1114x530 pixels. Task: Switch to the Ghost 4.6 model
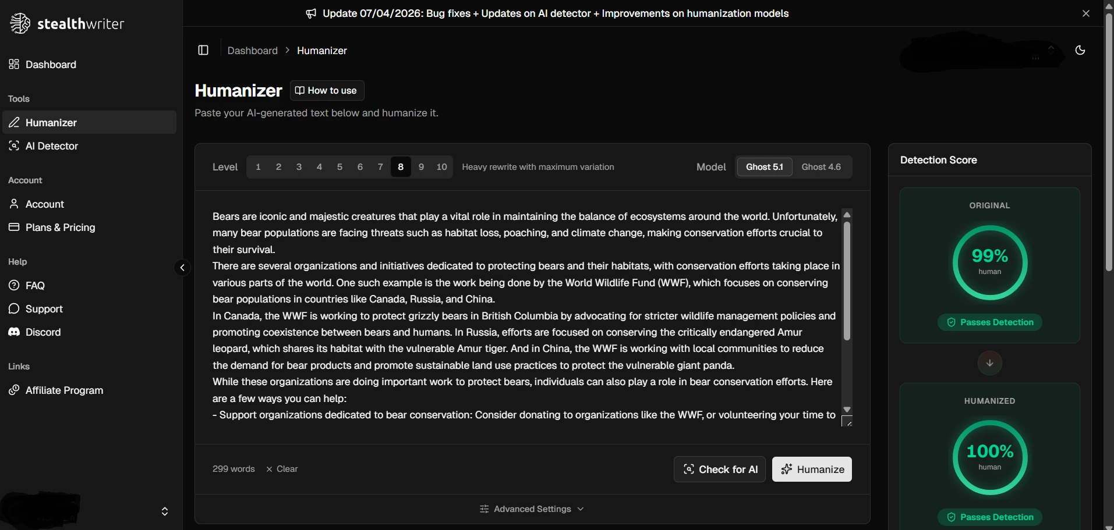[x=821, y=167]
